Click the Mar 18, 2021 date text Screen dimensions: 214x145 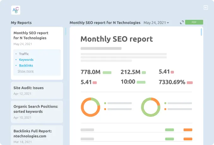click(x=22, y=142)
